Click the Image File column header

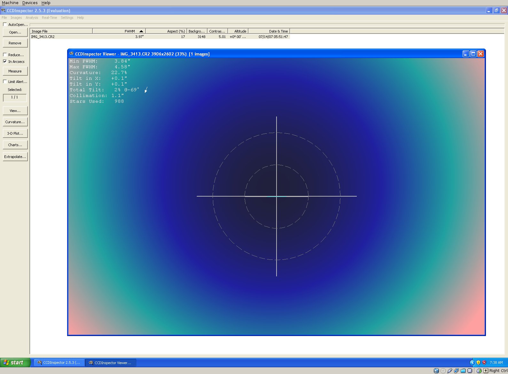[x=61, y=31]
